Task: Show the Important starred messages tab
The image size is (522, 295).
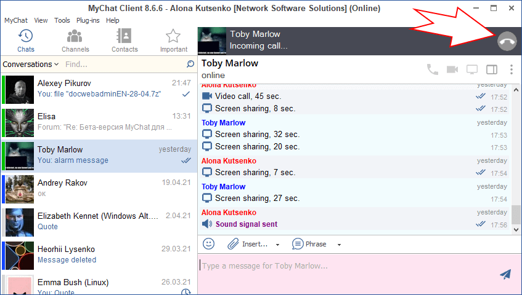Action: click(173, 41)
